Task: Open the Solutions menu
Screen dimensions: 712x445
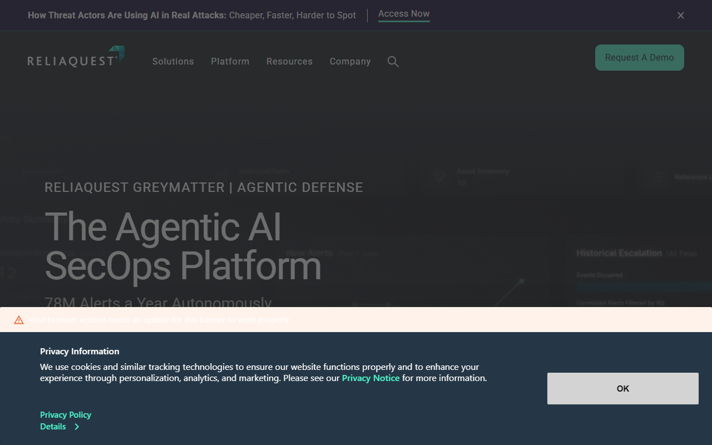Action: click(x=173, y=61)
